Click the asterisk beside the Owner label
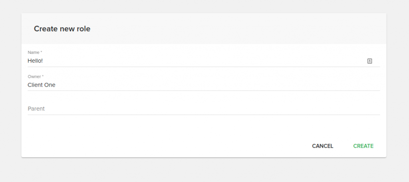The height and width of the screenshot is (182, 409). point(42,76)
